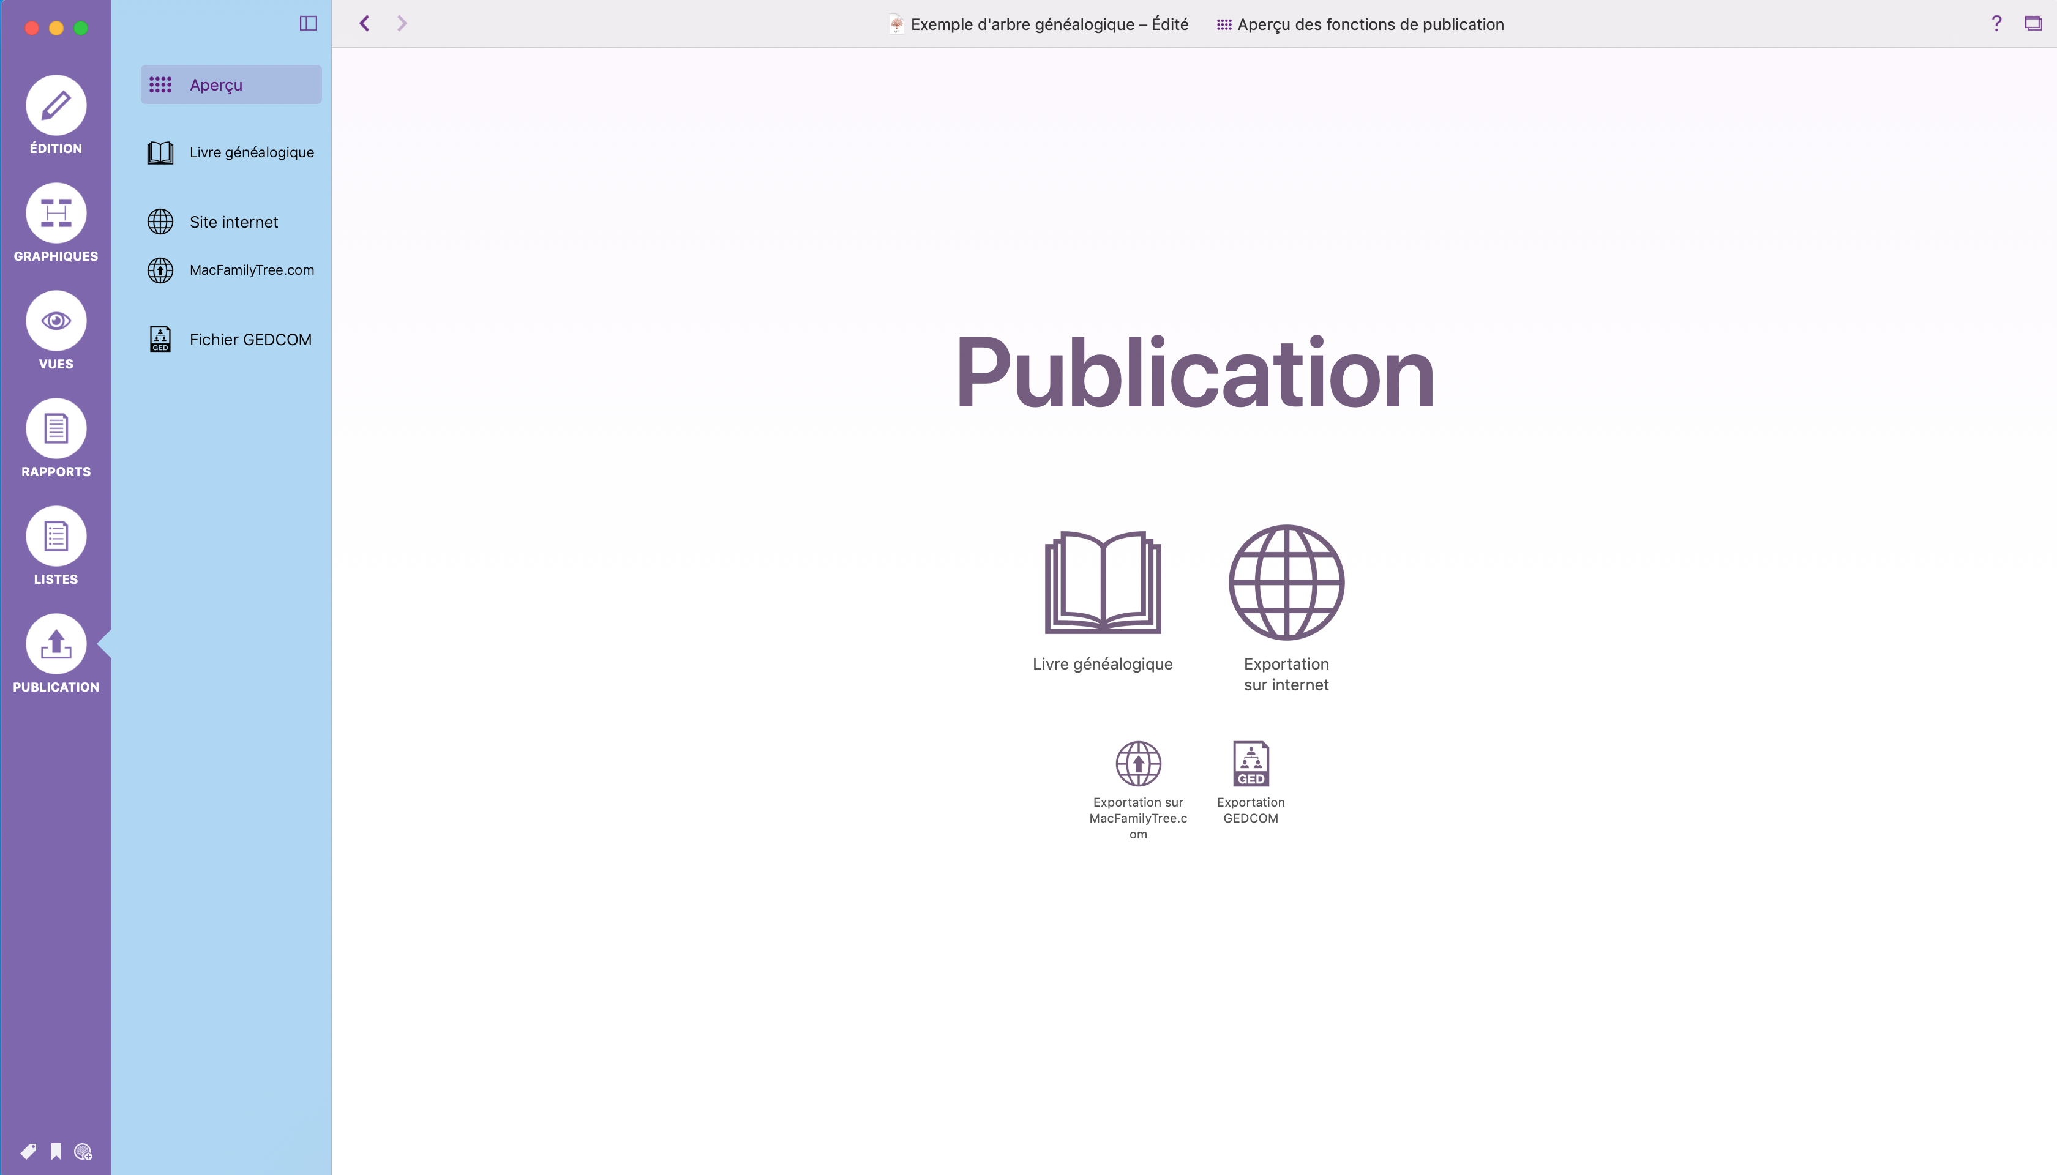
Task: Open the labels tag icon at bottom
Action: [x=28, y=1151]
